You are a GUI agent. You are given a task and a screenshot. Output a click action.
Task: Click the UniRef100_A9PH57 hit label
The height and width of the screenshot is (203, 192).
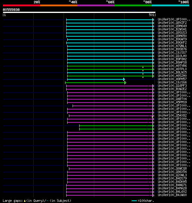172,79
